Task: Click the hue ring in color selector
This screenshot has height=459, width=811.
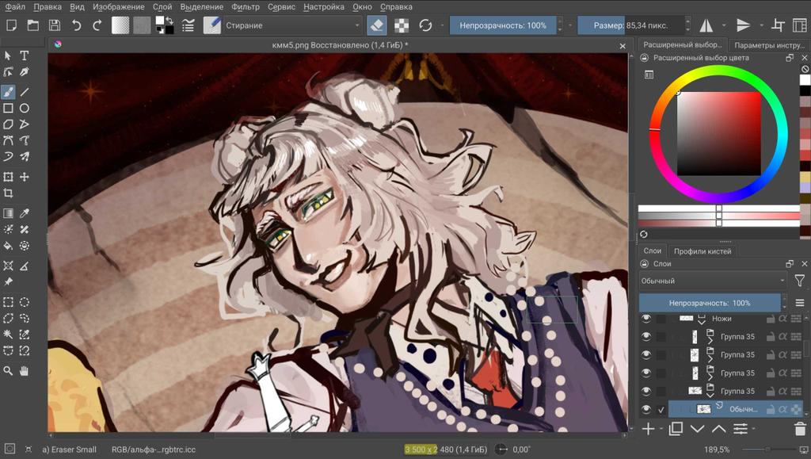Action: [x=719, y=70]
